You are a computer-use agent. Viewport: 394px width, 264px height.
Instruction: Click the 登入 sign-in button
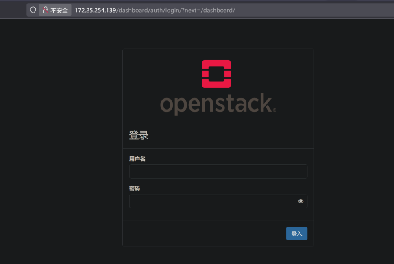(296, 234)
